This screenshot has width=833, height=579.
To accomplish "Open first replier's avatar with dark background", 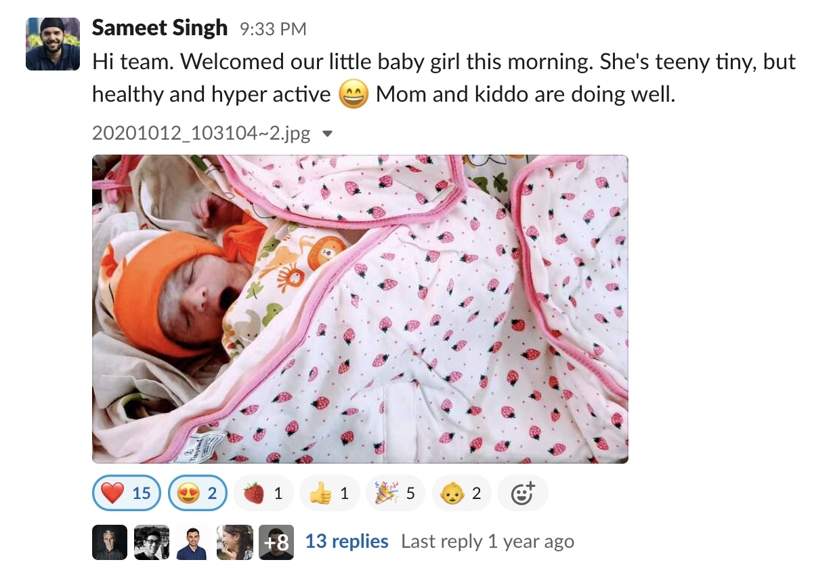I will coord(110,542).
